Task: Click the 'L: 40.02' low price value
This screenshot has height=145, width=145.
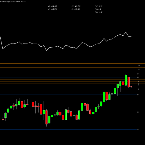Action: [x=76, y=9]
